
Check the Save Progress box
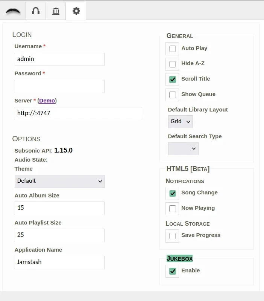[173, 236]
